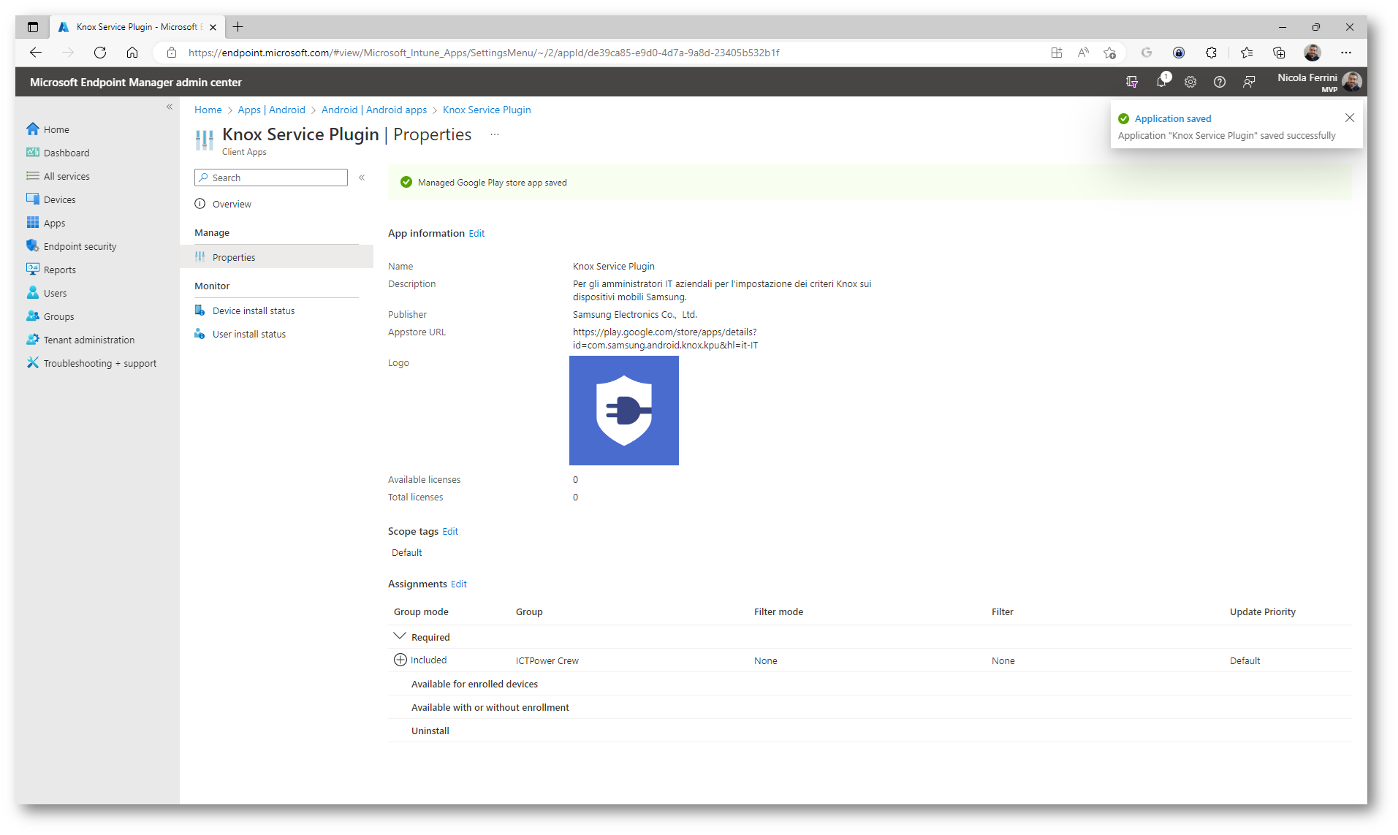Screen dimensions: 1398x835
Task: Open the ellipsis menu beside Properties title
Action: [495, 134]
